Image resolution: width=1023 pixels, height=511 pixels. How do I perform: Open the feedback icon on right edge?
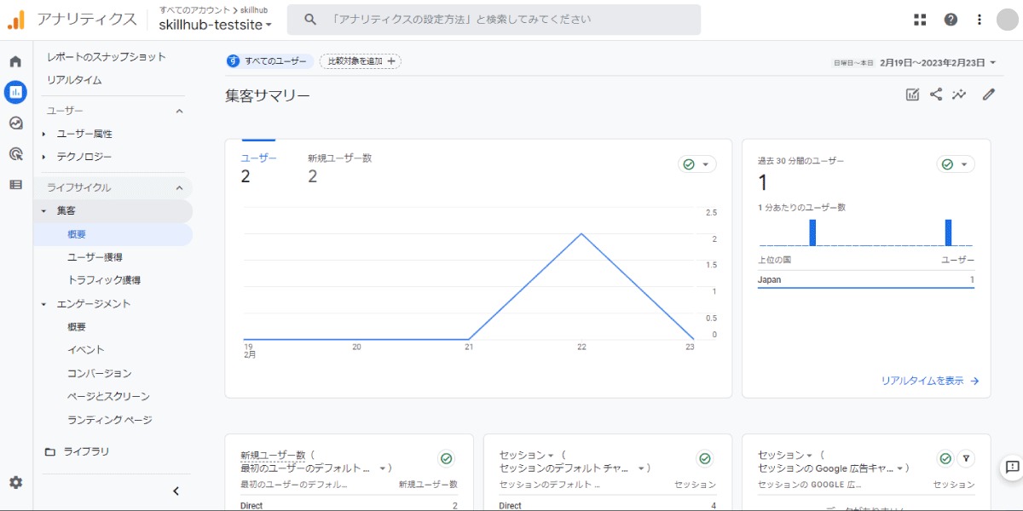click(1012, 467)
